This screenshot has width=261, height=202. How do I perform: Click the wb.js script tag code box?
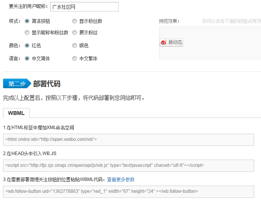pyautogui.click(x=129, y=166)
